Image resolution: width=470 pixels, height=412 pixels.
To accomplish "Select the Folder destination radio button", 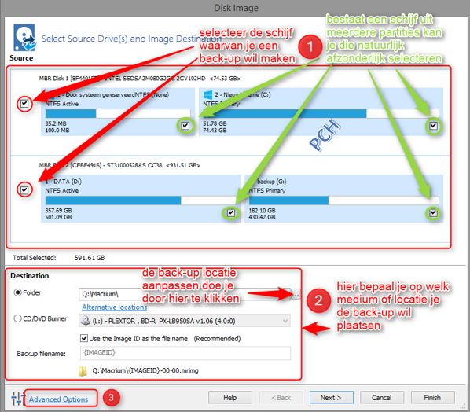I will (18, 292).
